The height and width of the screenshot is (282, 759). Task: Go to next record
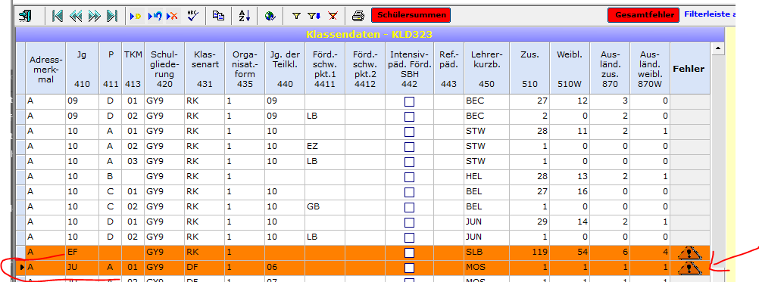coord(94,15)
